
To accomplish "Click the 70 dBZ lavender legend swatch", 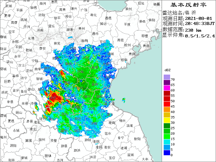I will (x=167, y=77).
